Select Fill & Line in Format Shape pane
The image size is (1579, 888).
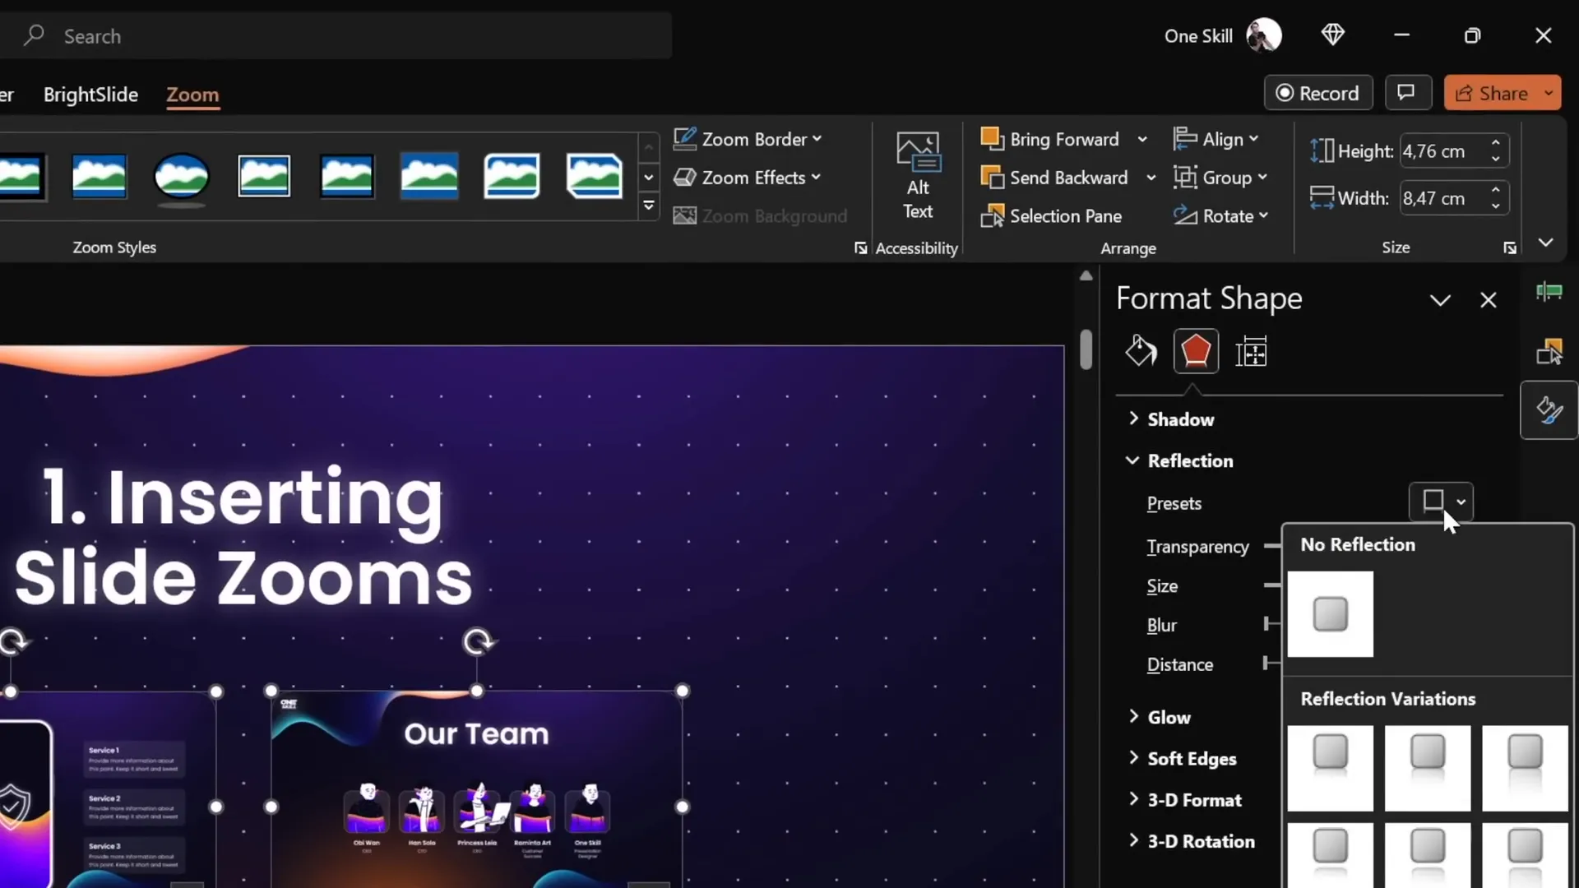(x=1139, y=351)
